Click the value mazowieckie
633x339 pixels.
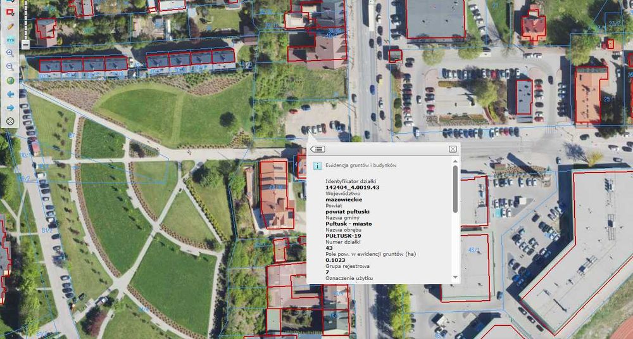point(344,200)
